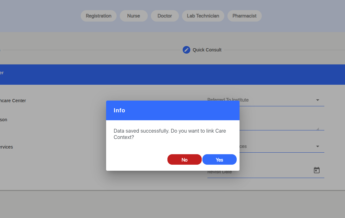Grab the textarea resize handle corner

[x=317, y=129]
